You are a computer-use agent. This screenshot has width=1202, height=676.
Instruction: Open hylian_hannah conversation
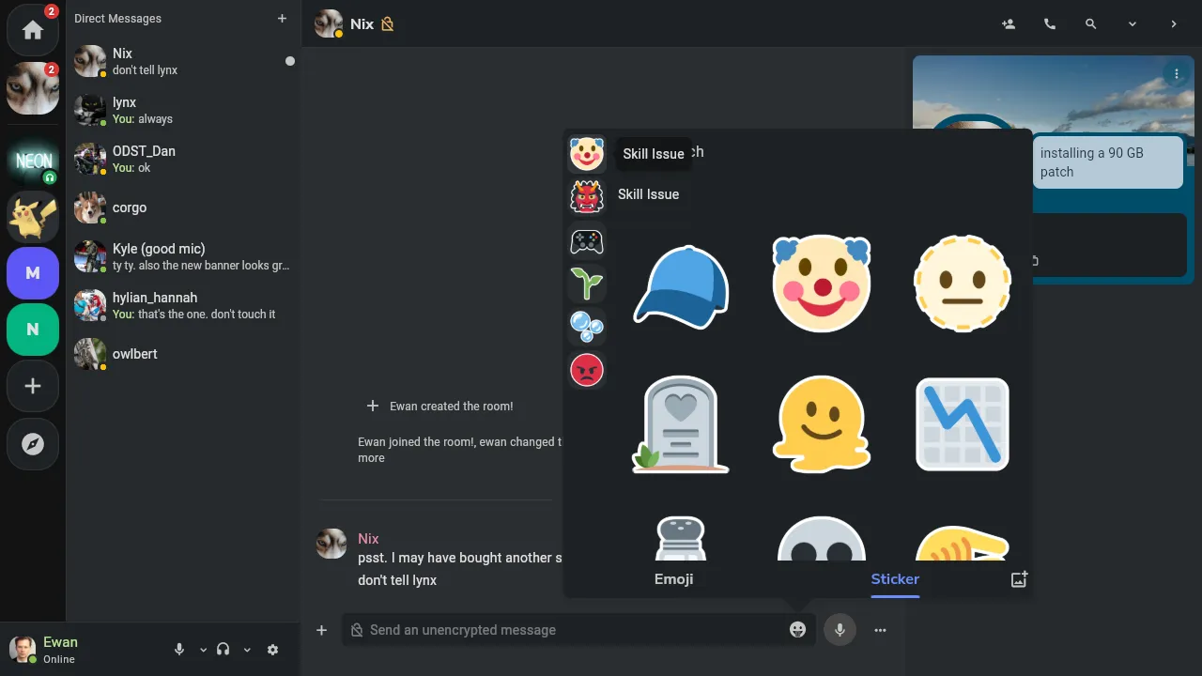pyautogui.click(x=183, y=305)
